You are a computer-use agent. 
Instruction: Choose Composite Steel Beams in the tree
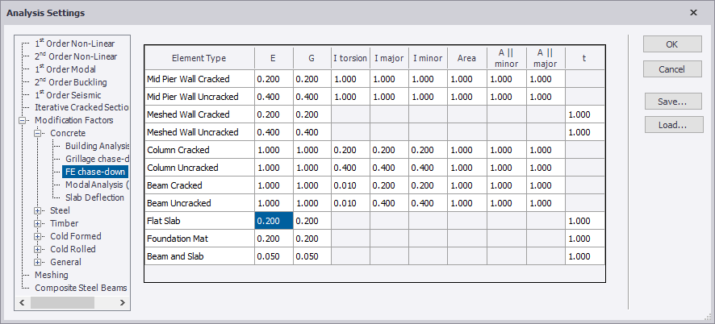81,288
